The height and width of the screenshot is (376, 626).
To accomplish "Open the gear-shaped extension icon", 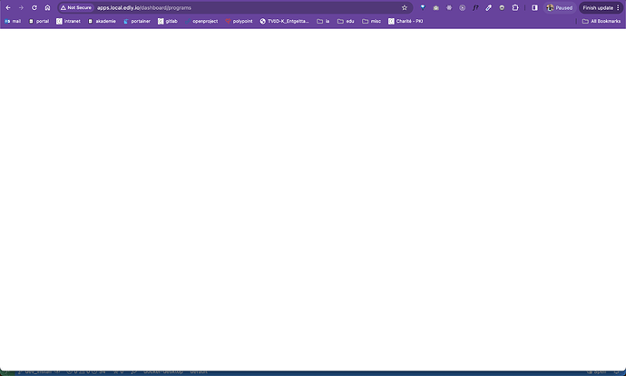I will pyautogui.click(x=449, y=7).
